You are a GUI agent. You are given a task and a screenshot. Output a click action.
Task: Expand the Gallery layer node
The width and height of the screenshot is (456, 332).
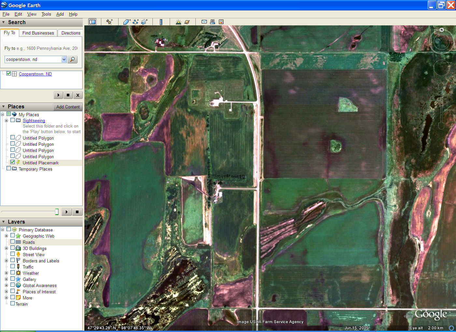(6, 279)
